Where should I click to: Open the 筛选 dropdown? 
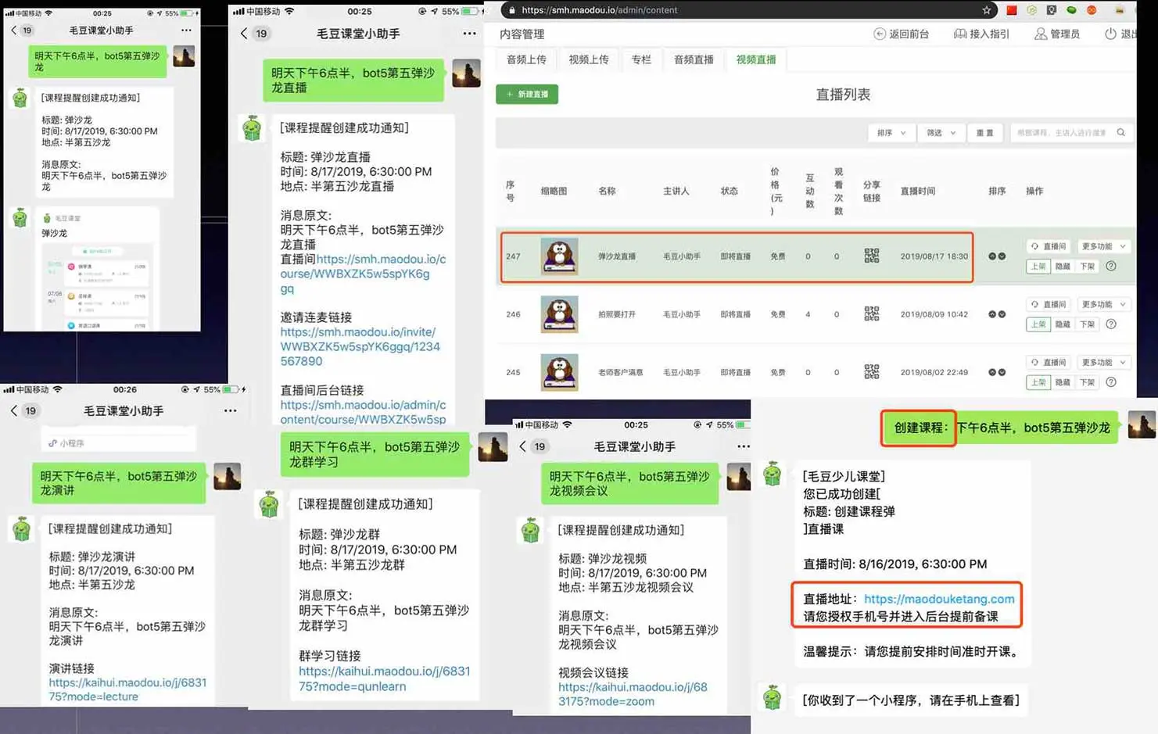(941, 133)
